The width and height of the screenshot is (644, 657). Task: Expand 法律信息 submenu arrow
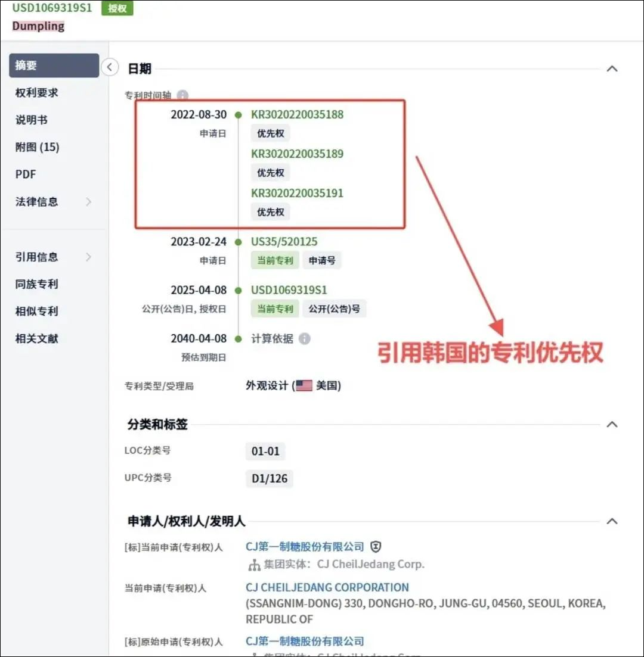click(x=88, y=202)
